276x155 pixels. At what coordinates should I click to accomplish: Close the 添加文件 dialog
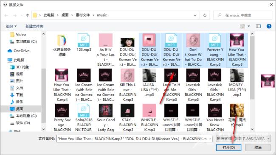(271, 5)
